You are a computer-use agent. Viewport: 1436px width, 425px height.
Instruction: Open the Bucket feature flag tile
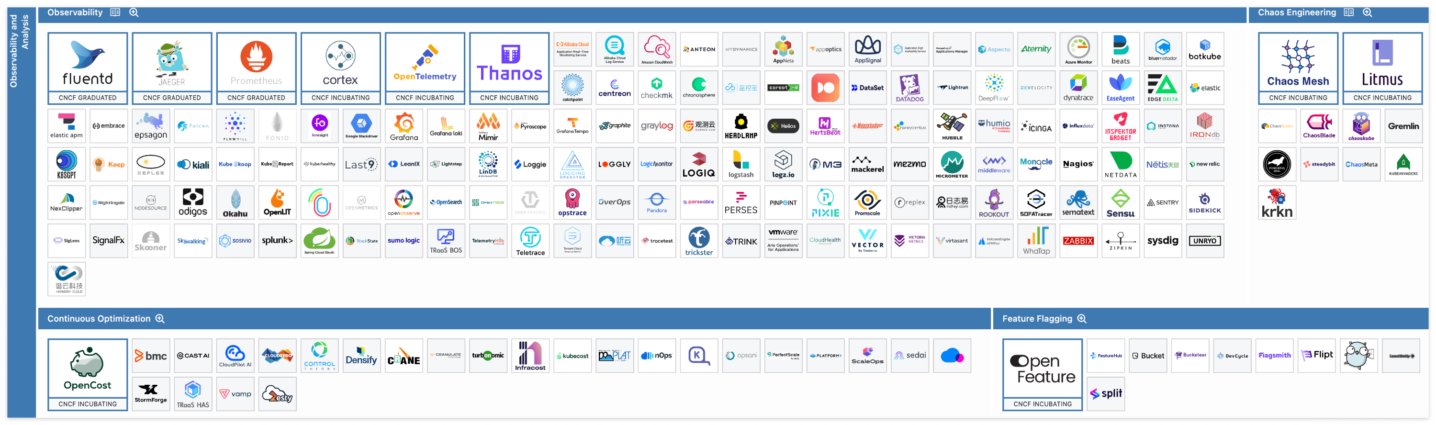[1148, 355]
